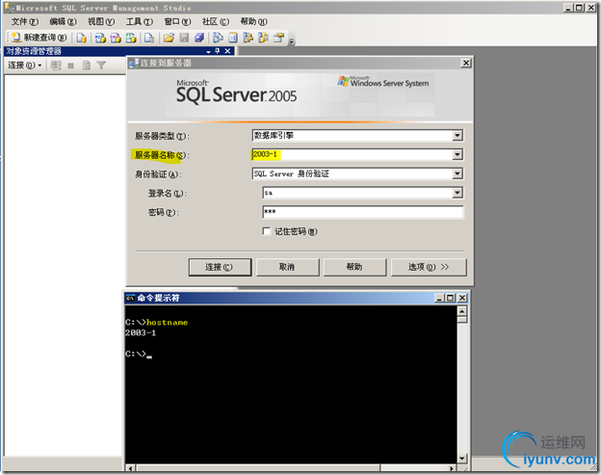Click the 连接到服务器 dialog title icon
The image size is (601, 475).
coord(134,64)
